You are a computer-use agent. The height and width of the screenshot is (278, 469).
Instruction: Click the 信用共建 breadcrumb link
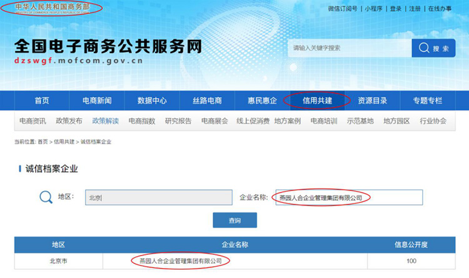pos(64,142)
